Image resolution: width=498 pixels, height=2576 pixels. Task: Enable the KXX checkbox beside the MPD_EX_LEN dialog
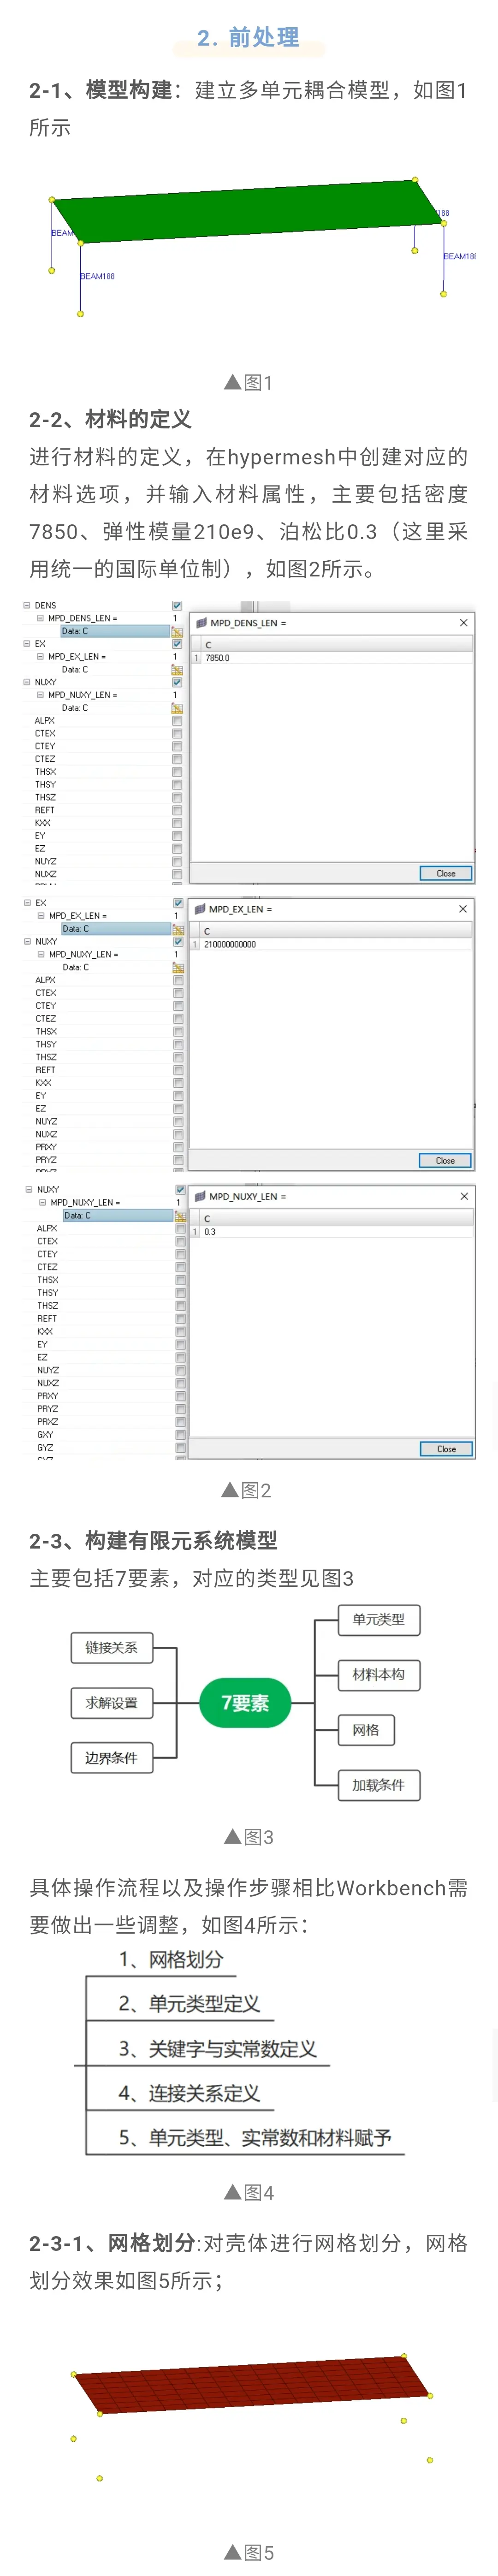pos(178,1083)
